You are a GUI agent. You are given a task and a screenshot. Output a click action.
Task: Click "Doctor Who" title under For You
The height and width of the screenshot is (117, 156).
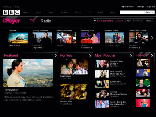(x=66, y=101)
